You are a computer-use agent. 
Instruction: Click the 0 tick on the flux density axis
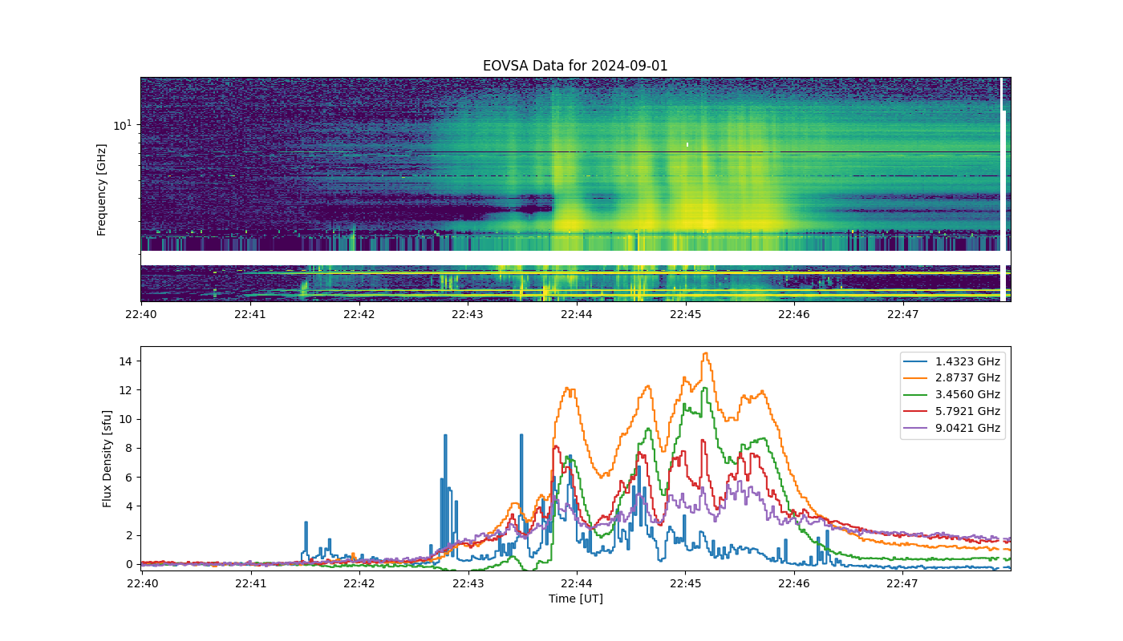click(130, 564)
